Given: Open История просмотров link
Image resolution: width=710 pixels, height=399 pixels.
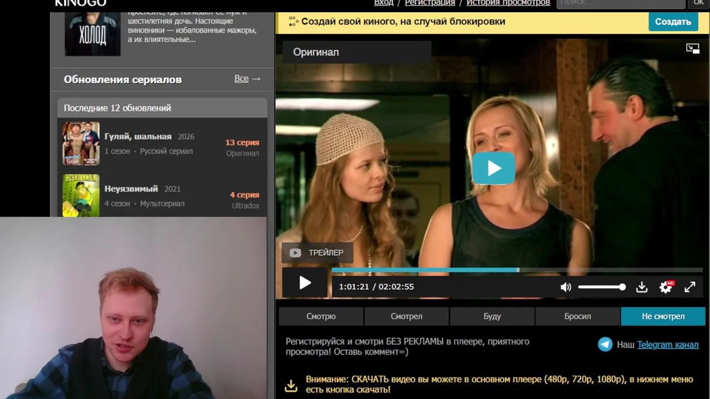Looking at the screenshot, I should coord(508,3).
